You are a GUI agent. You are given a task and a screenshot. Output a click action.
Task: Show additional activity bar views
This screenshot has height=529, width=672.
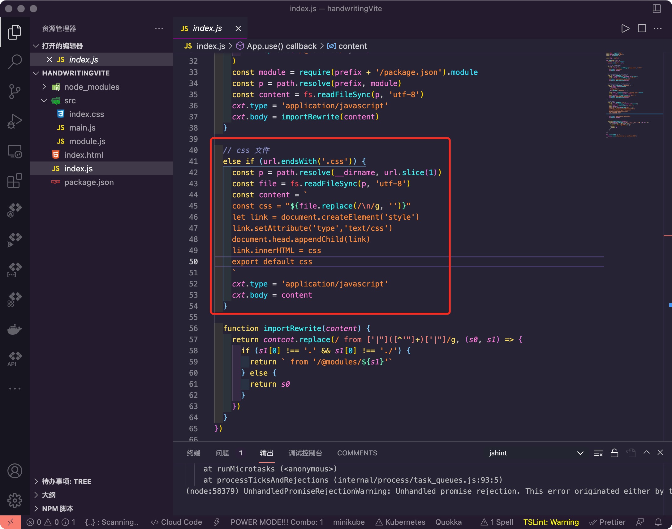15,388
